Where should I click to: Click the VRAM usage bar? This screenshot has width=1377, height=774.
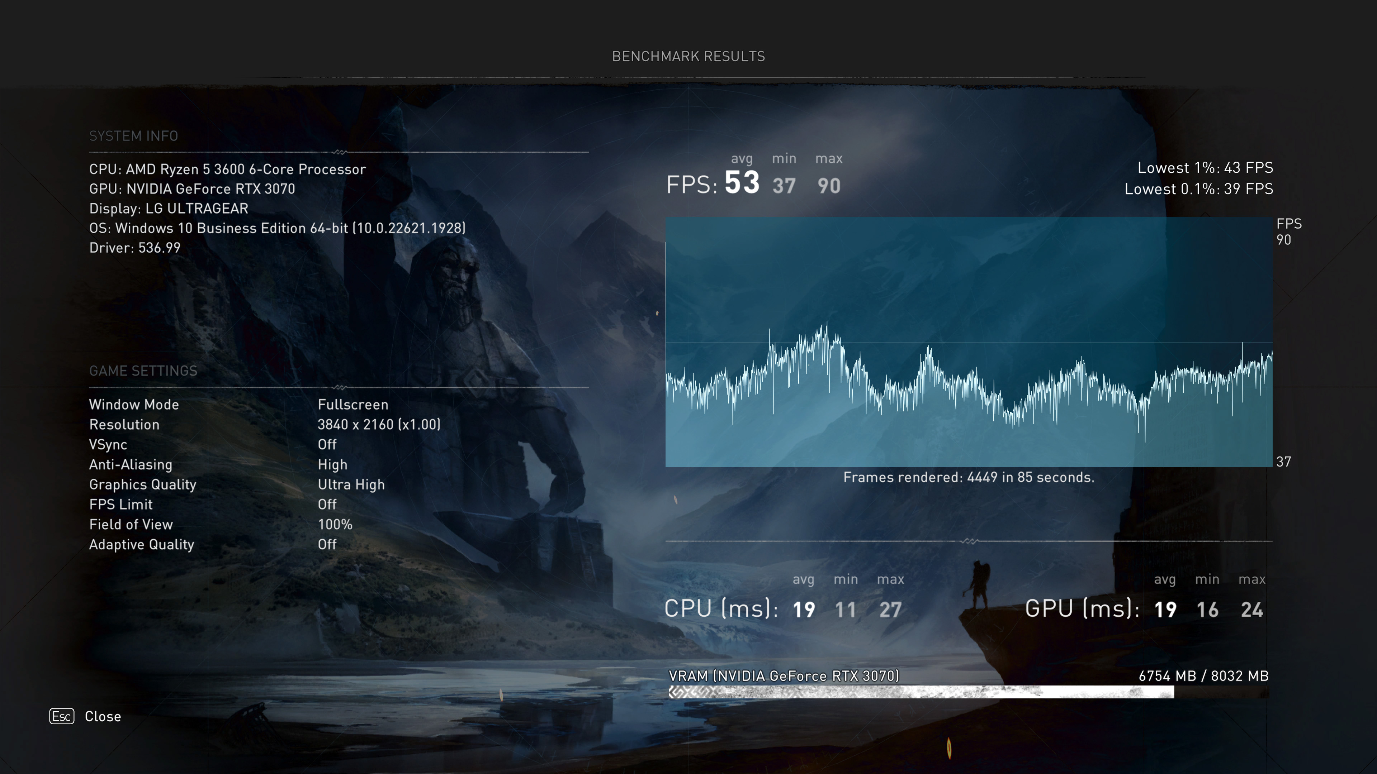point(968,692)
